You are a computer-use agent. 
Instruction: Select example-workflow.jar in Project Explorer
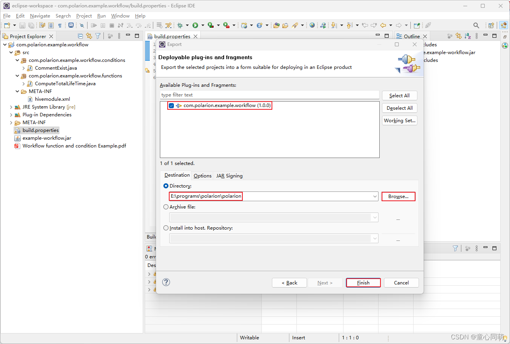pos(47,138)
